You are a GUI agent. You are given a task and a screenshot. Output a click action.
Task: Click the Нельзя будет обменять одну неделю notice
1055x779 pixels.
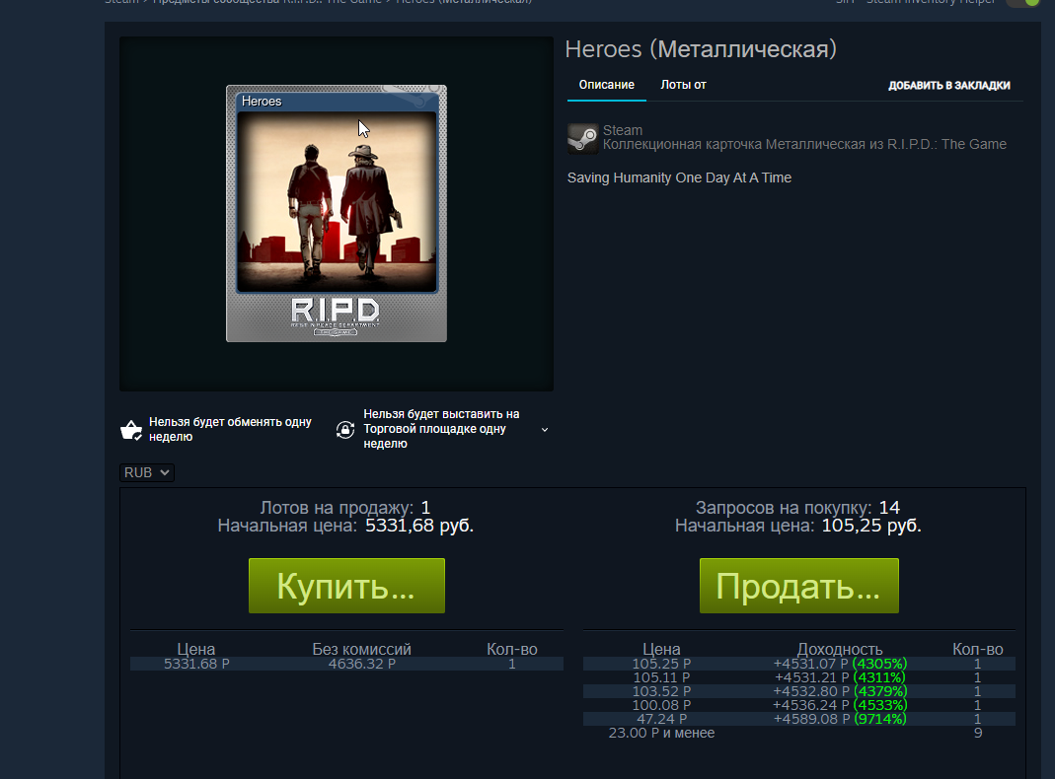(x=230, y=430)
